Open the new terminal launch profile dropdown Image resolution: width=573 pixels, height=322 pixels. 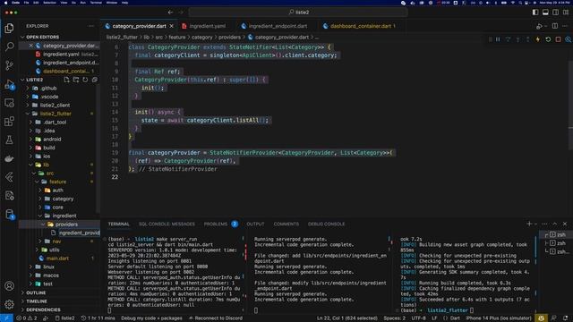coord(535,225)
